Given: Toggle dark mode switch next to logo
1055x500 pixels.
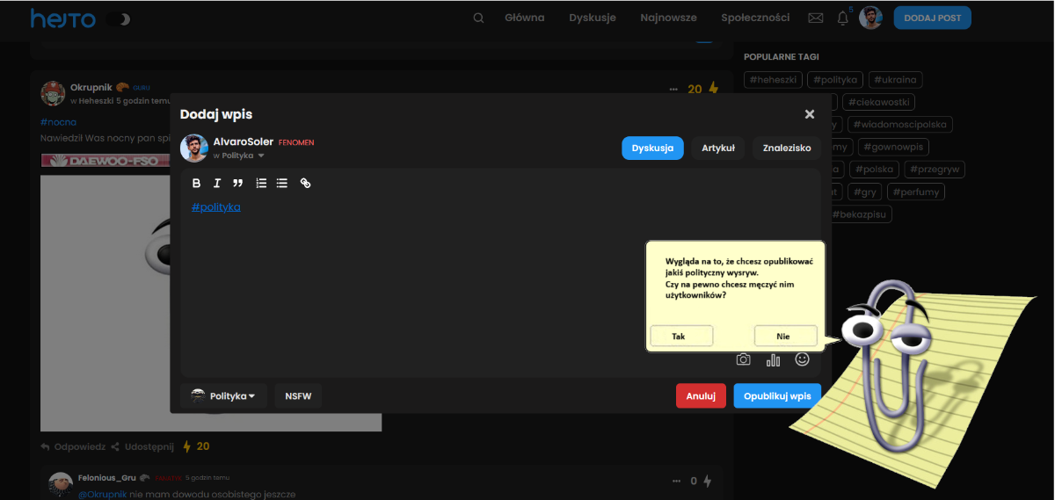Looking at the screenshot, I should pos(118,18).
